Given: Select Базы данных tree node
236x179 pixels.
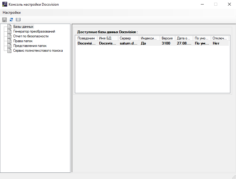Looking at the screenshot, I should (23, 27).
